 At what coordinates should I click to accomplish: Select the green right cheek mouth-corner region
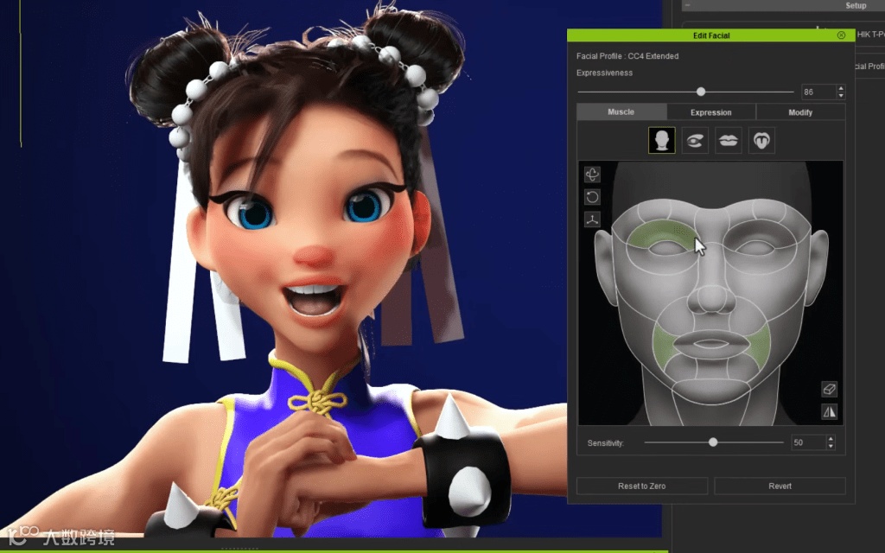pos(759,344)
